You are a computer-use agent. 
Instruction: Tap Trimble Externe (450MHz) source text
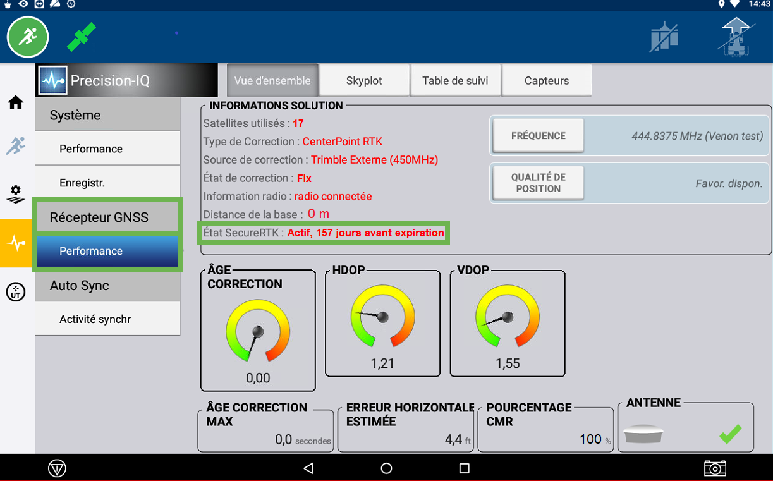(374, 160)
